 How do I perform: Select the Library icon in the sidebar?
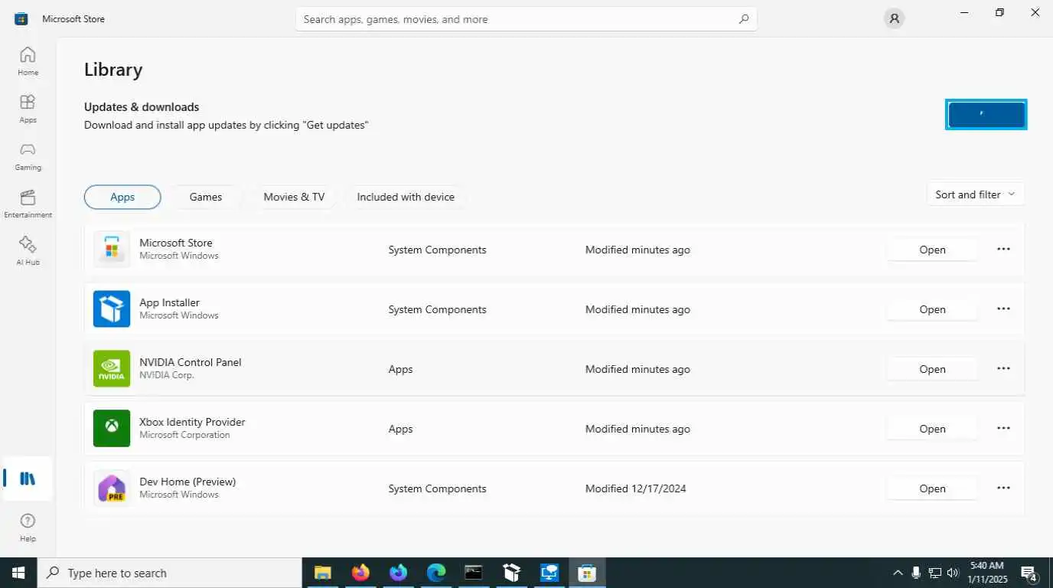coord(28,479)
